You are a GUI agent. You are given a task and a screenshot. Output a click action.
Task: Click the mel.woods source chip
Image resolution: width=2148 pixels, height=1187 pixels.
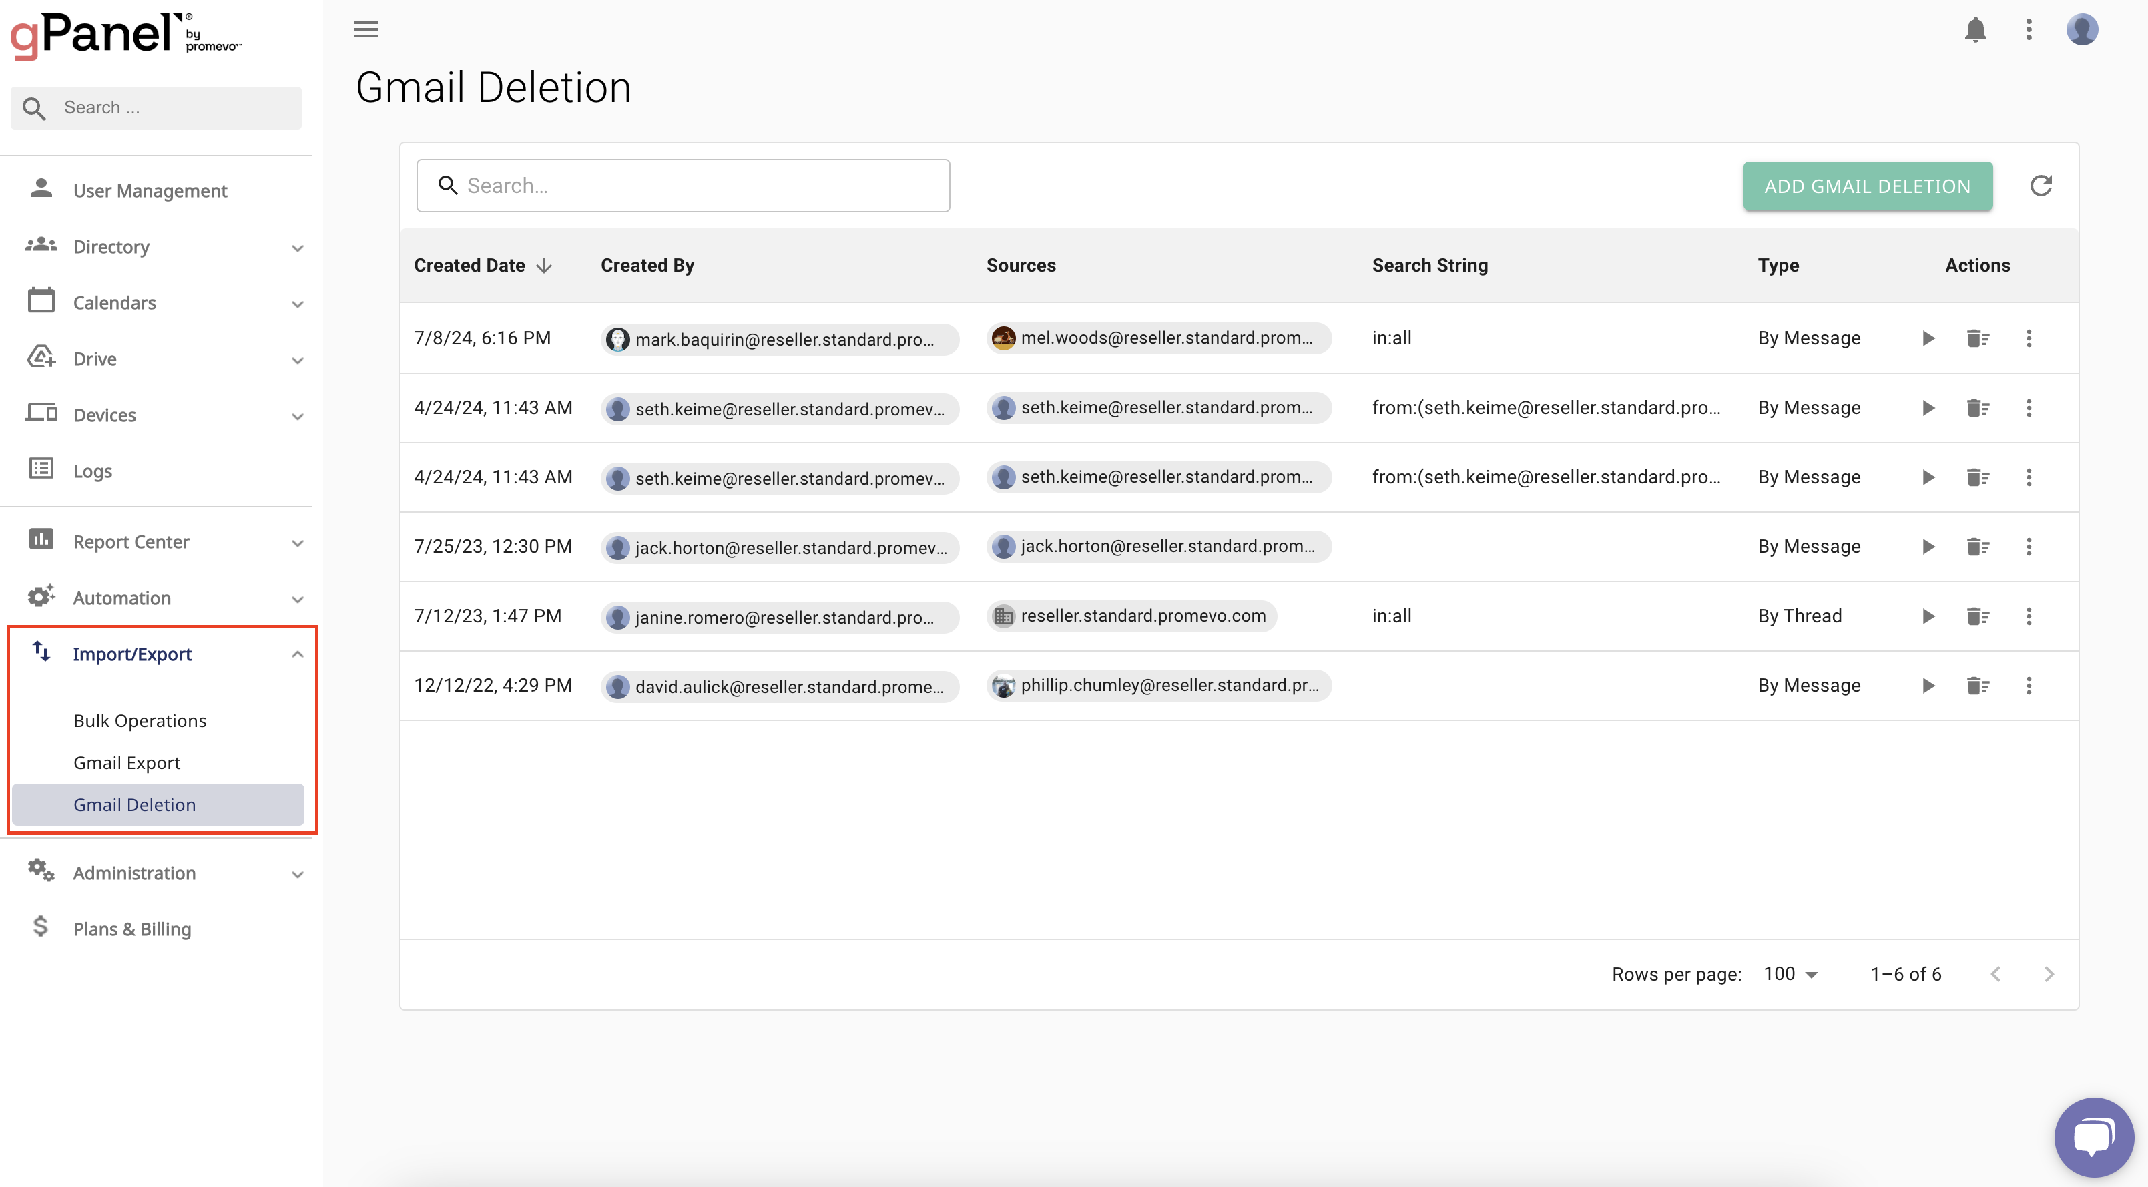tap(1159, 338)
